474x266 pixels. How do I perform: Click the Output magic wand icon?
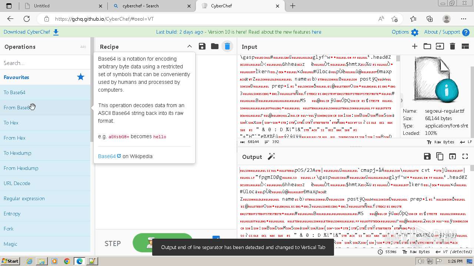(x=271, y=157)
